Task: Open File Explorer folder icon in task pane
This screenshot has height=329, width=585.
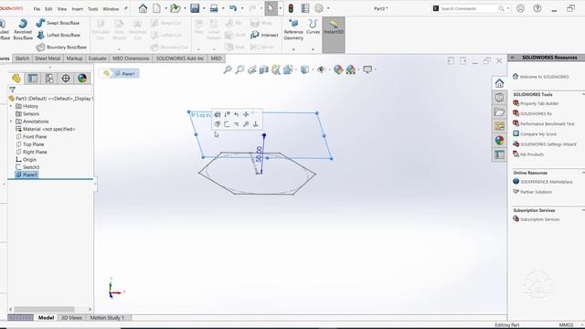Action: 499,111
